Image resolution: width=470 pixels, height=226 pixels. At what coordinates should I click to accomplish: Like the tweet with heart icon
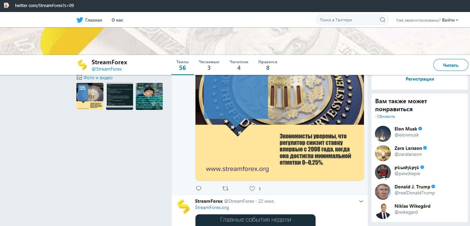point(253,188)
